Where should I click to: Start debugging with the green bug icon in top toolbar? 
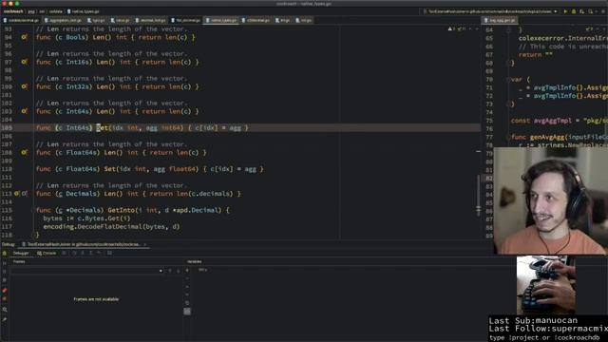(x=574, y=11)
